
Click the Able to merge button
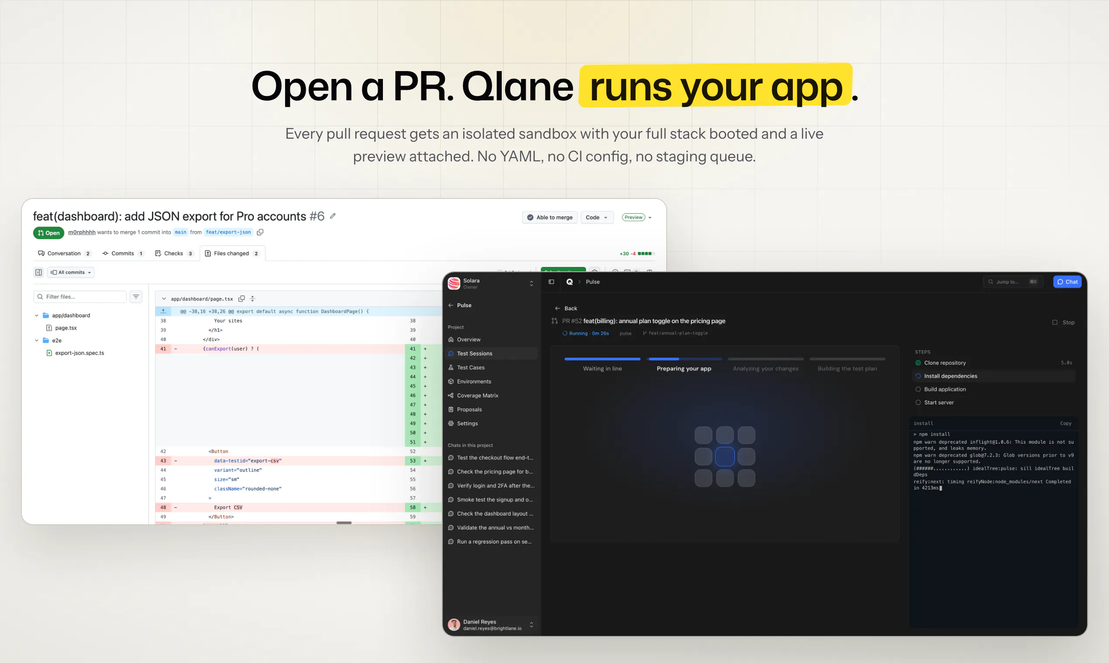click(x=550, y=217)
